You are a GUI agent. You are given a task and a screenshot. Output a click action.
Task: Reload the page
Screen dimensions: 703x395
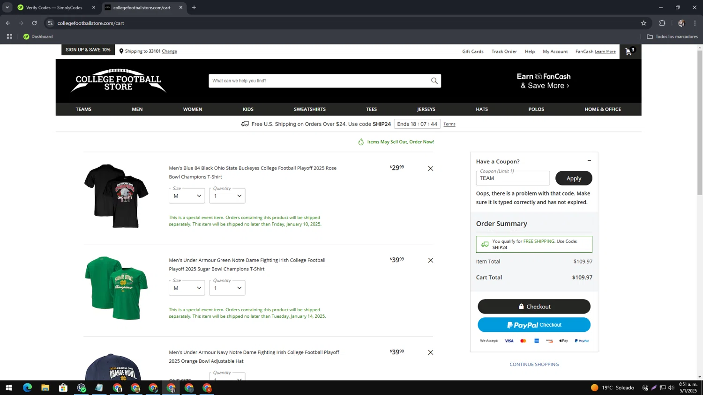pos(34,23)
